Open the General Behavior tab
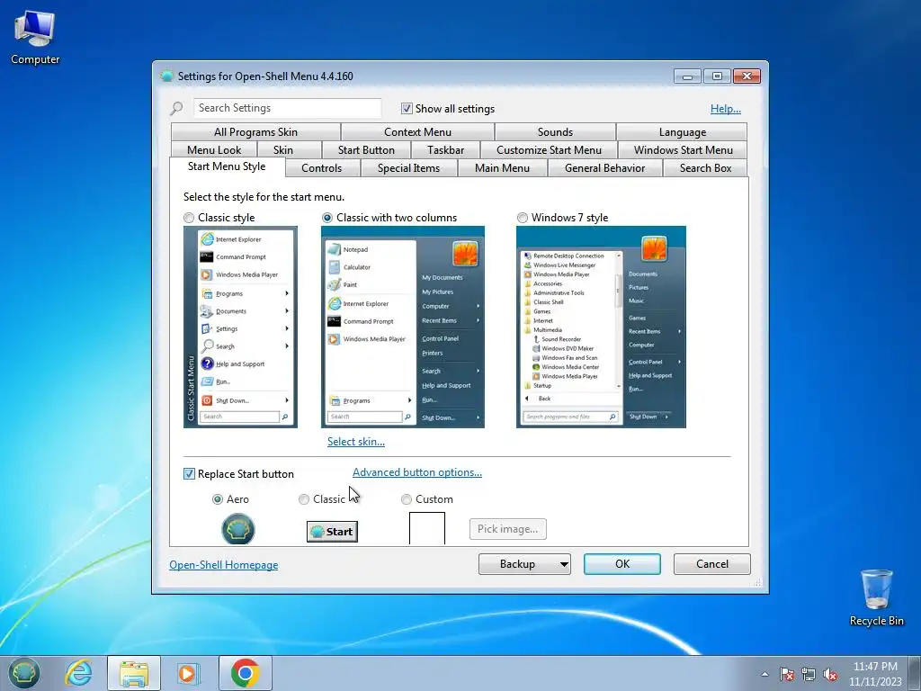The height and width of the screenshot is (691, 921). [604, 168]
